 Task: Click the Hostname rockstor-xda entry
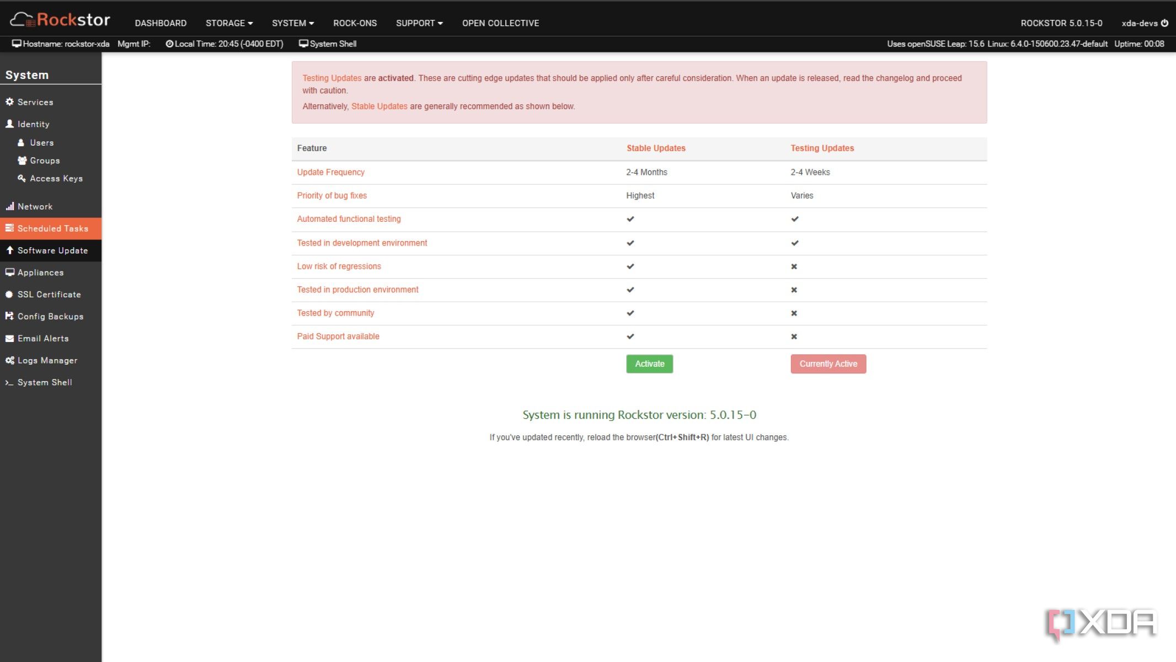[x=61, y=44]
